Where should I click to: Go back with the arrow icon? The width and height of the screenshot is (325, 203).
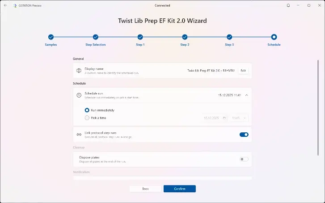coord(5,5)
